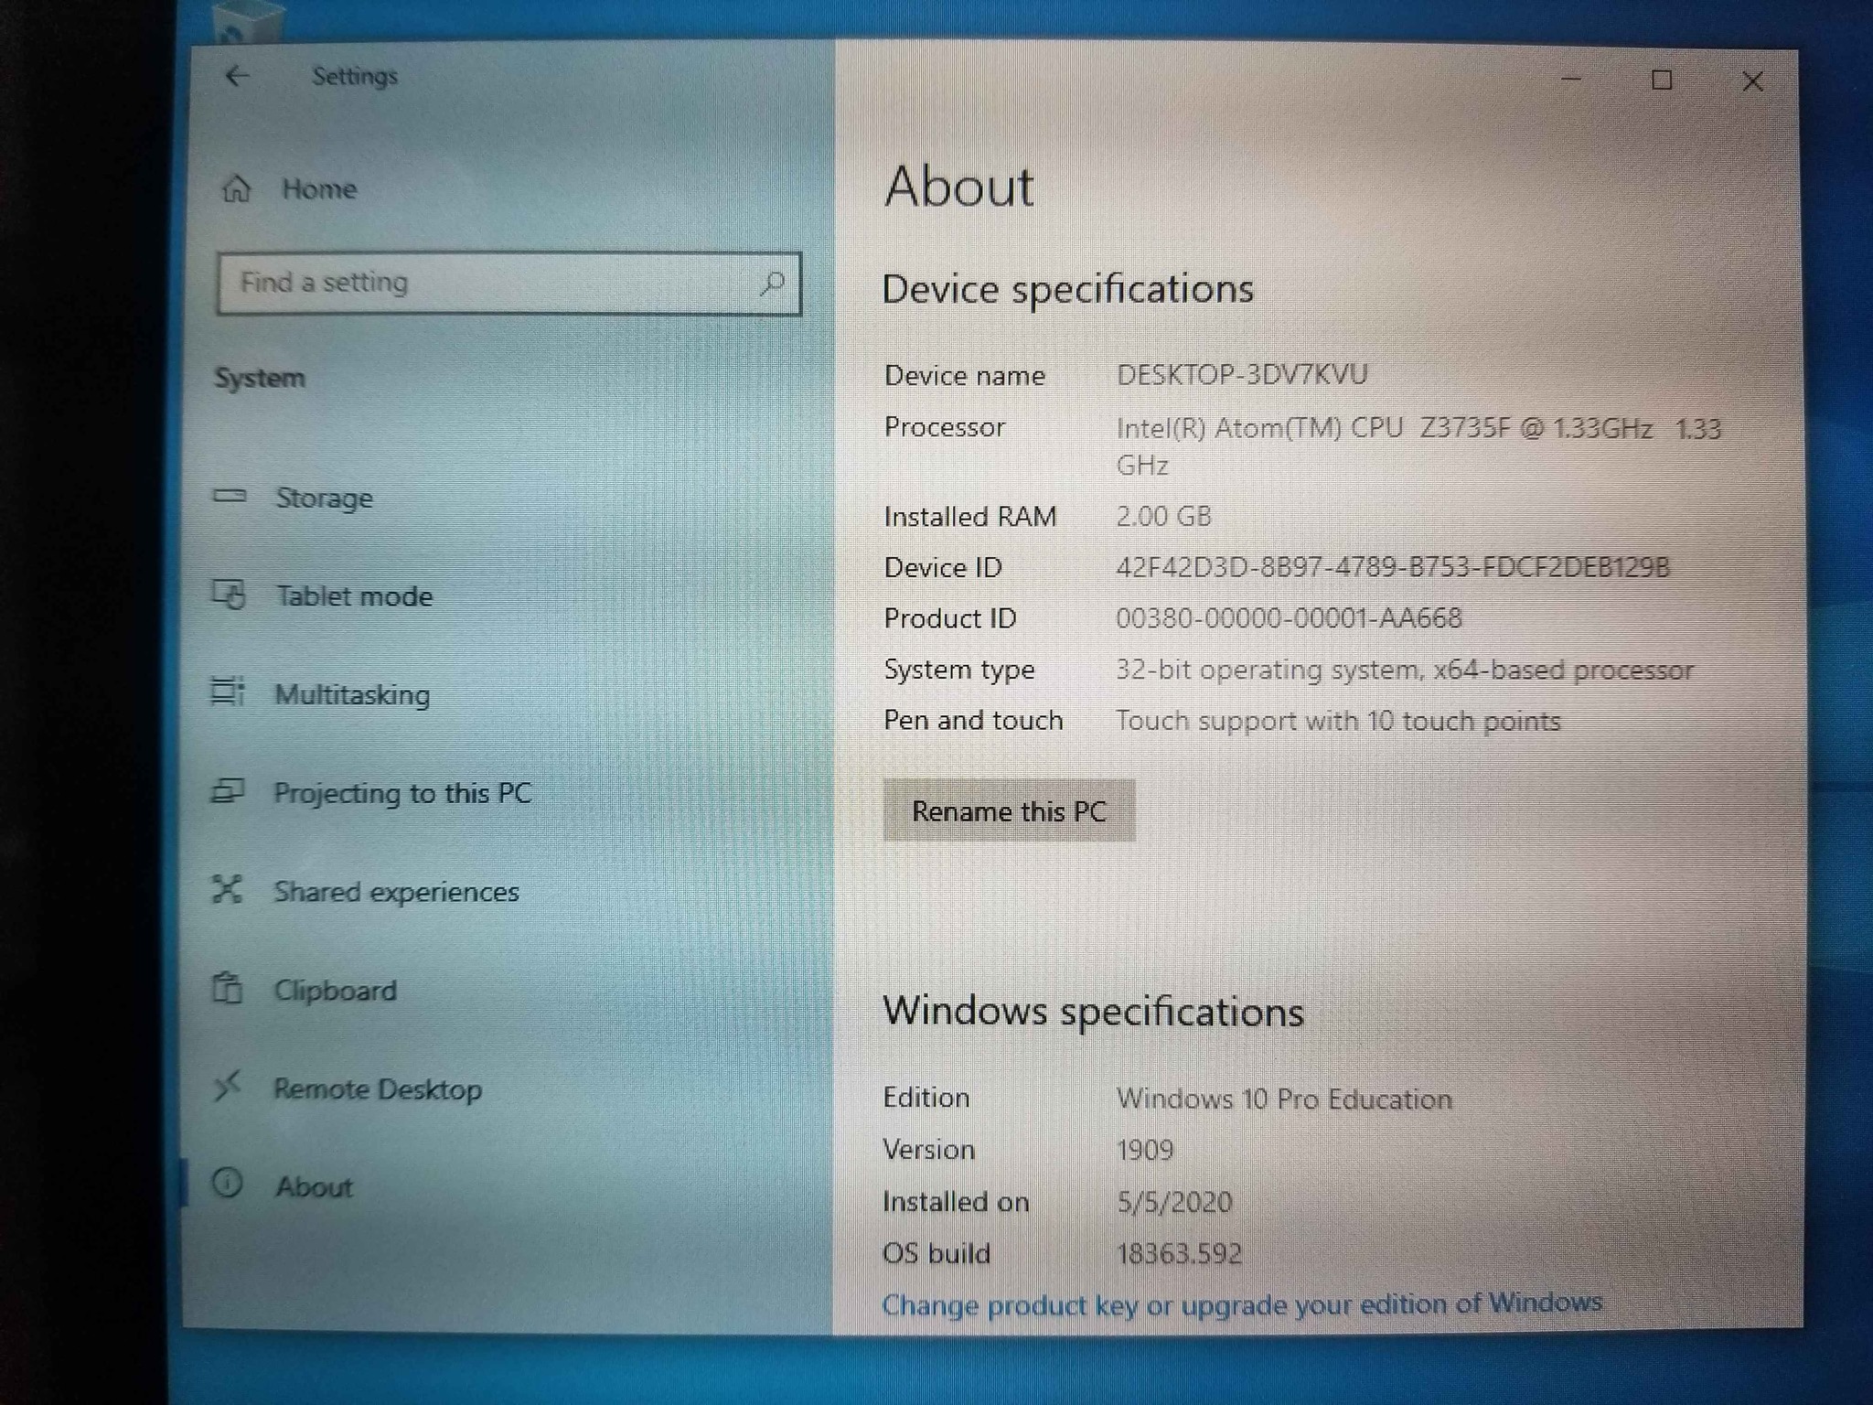The height and width of the screenshot is (1405, 1873).
Task: Select the Tablet mode icon
Action: (229, 595)
